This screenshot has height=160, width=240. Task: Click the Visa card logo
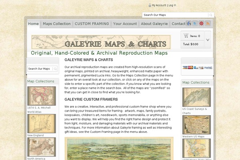point(185,68)
